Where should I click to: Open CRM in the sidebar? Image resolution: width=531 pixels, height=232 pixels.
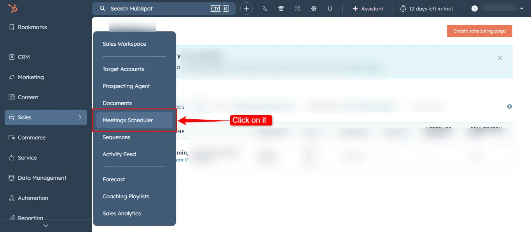tap(46, 57)
